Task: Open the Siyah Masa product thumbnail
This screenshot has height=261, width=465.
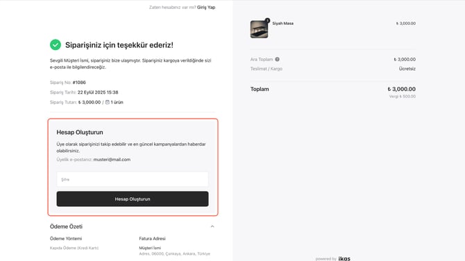Action: tap(259, 29)
